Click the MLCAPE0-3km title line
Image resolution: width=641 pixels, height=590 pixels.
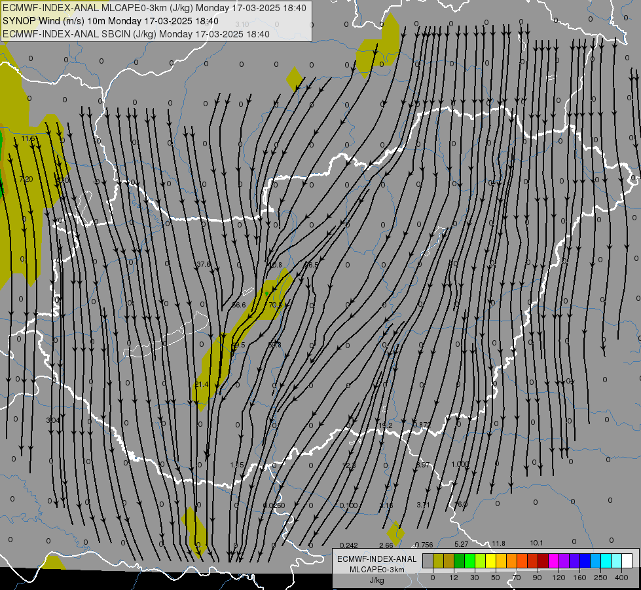tap(154, 8)
